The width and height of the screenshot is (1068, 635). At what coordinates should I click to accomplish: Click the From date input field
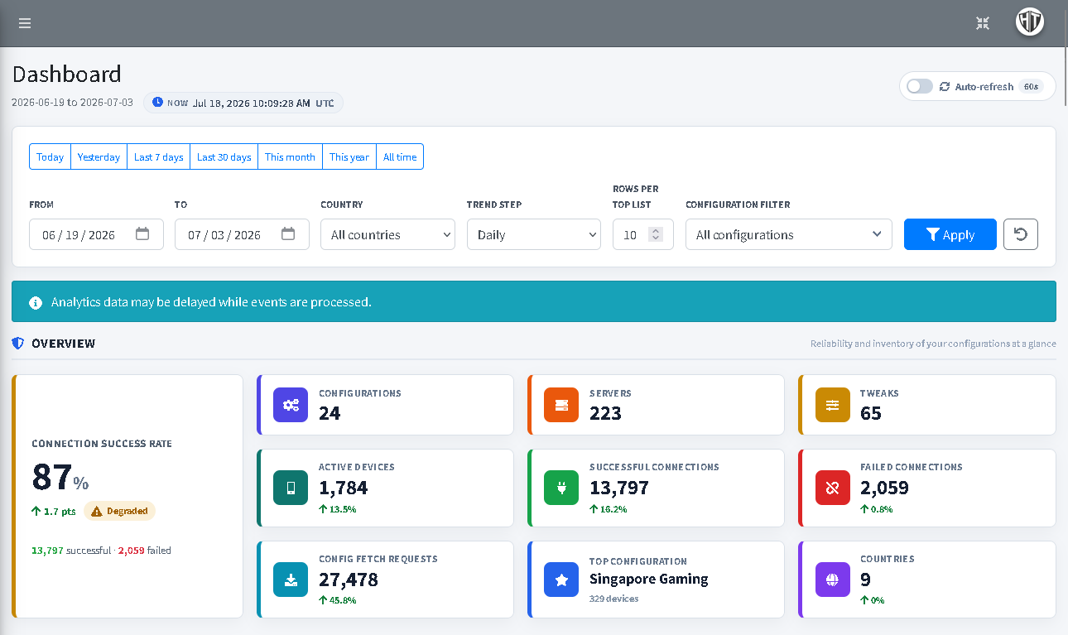click(96, 234)
